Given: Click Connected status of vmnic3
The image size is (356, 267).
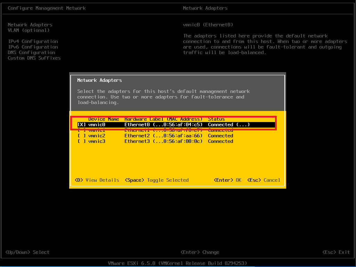Looking at the screenshot, I should (x=220, y=141).
